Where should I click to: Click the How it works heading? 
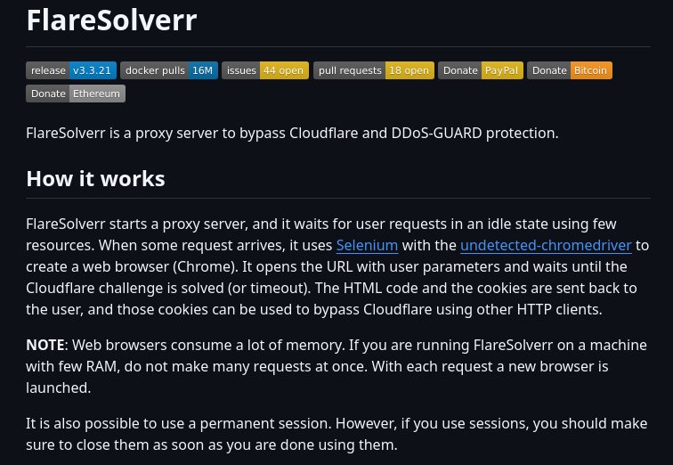[96, 179]
